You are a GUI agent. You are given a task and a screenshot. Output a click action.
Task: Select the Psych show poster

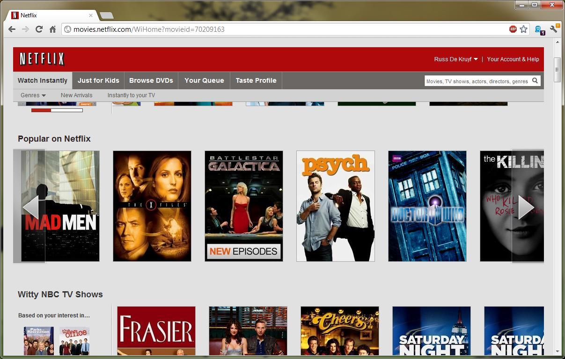click(x=335, y=206)
